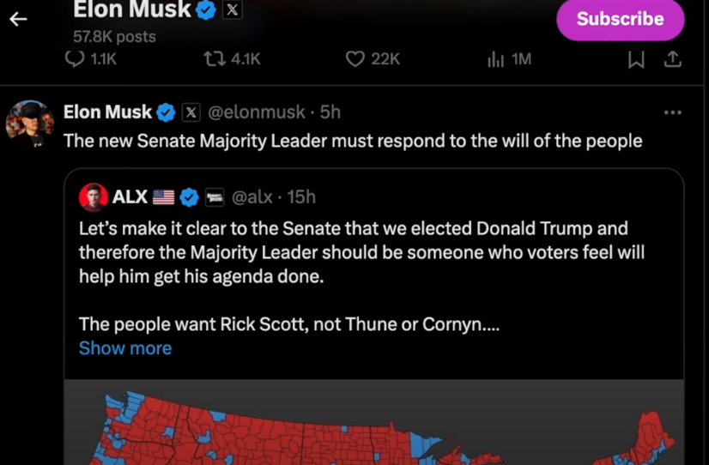This screenshot has height=465, width=709.
Task: Repost using the retweet icon
Action: click(x=215, y=59)
